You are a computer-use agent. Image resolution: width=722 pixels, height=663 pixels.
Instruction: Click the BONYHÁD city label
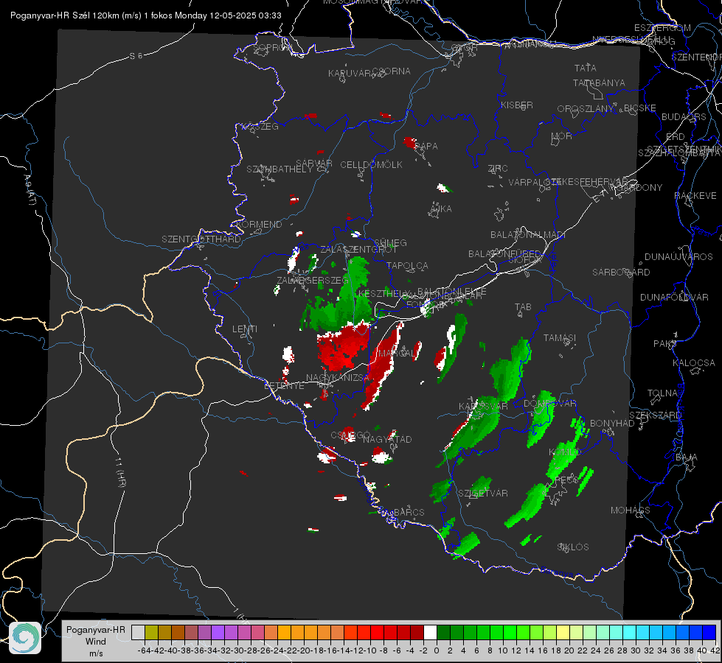[x=612, y=424]
